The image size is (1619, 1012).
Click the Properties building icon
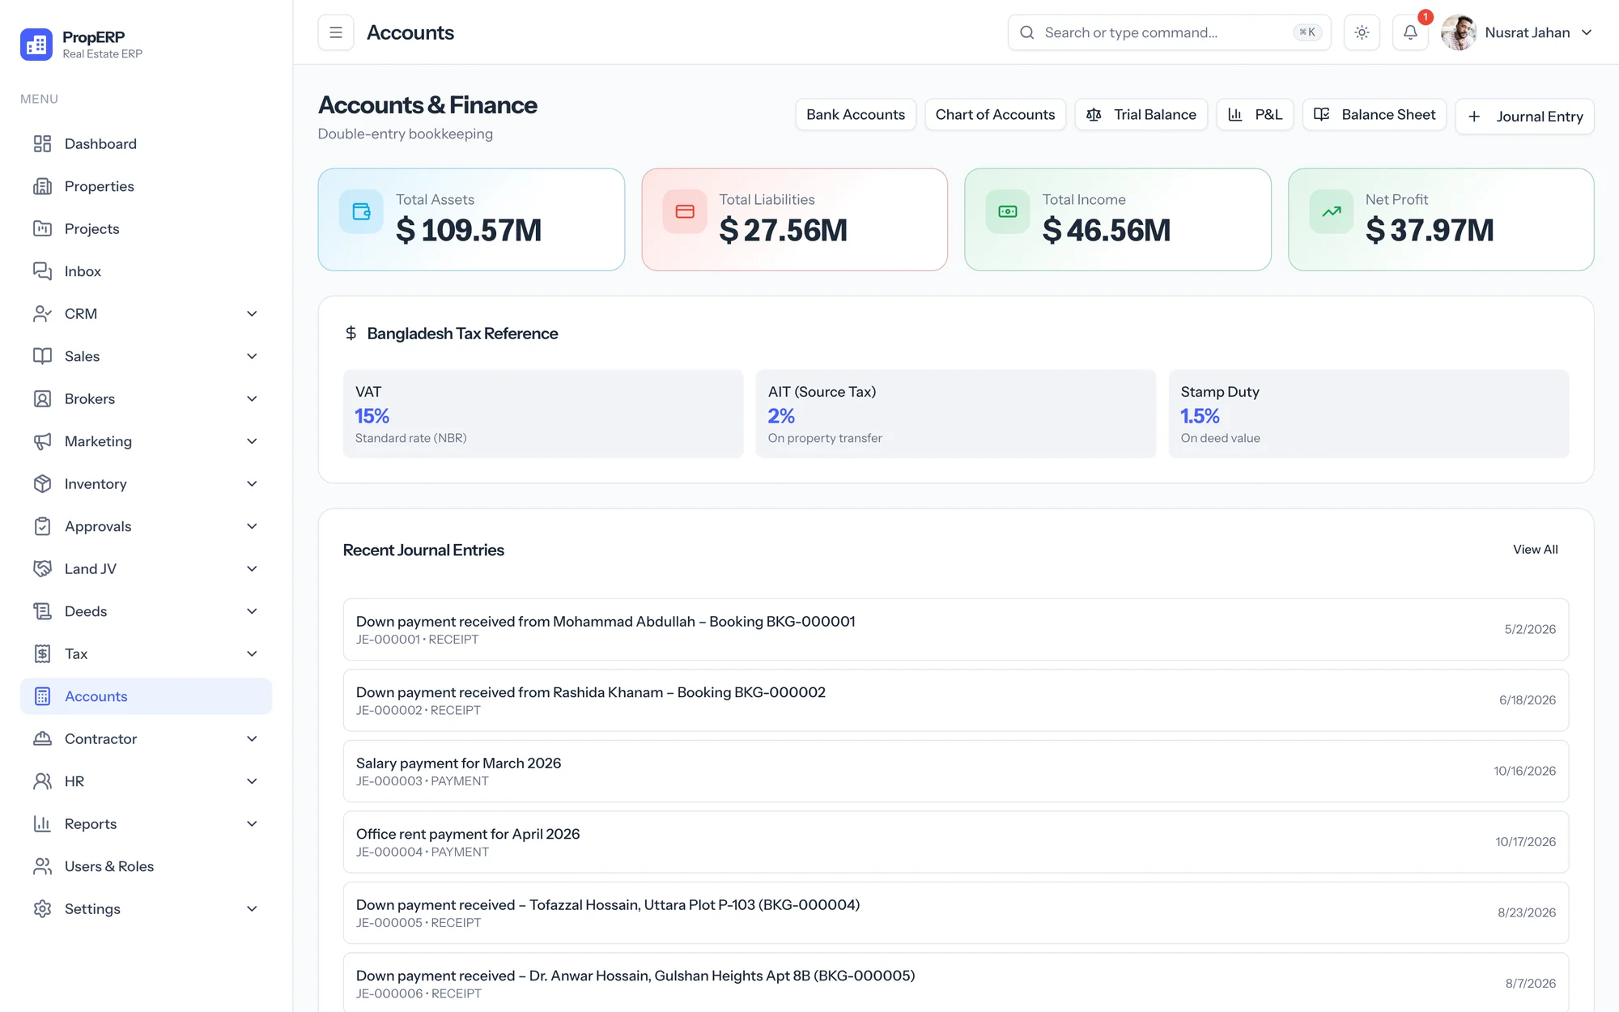(42, 186)
